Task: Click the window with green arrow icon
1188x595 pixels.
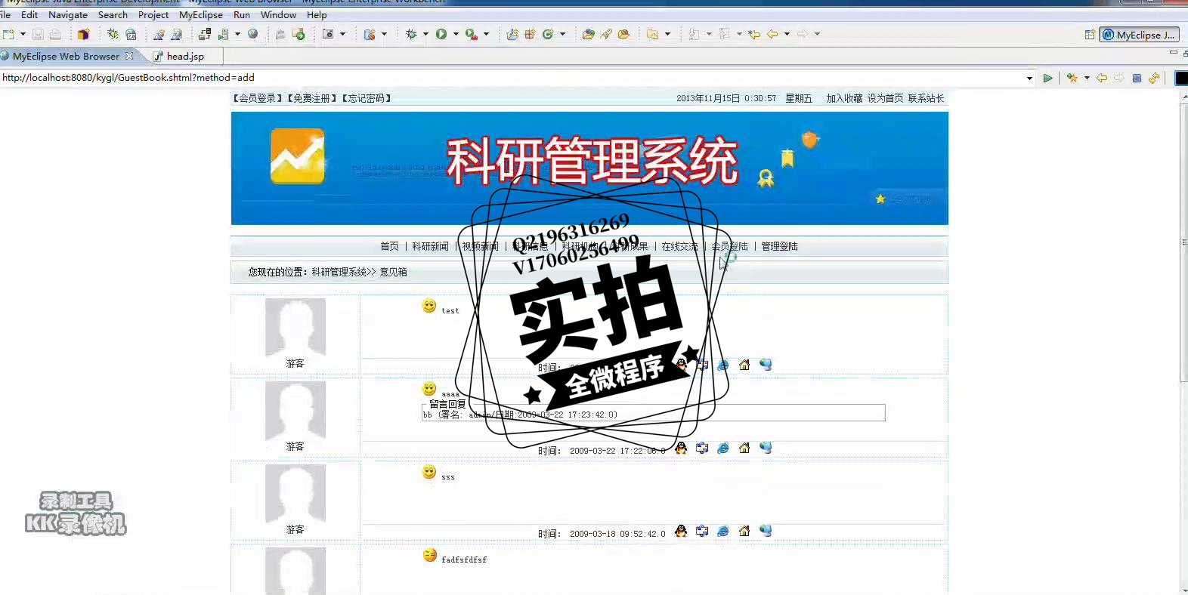Action: click(299, 34)
